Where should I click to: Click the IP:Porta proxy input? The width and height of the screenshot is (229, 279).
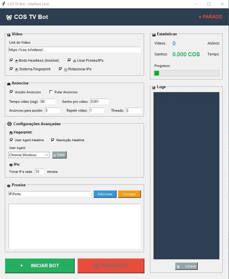pos(49,194)
